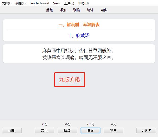Click the heading 一、解表剂：辛温解表
The image size is (158, 137).
(x=79, y=25)
